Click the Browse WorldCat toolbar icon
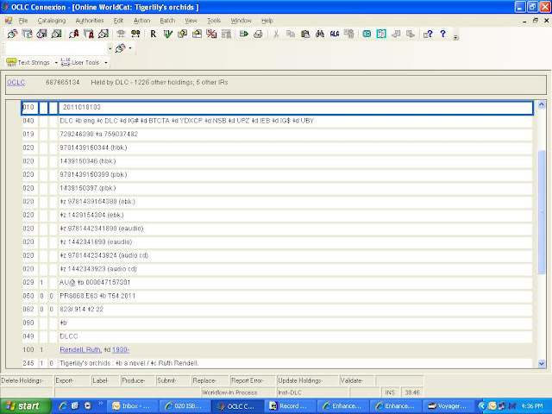Image resolution: width=552 pixels, height=414 pixels. click(27, 34)
